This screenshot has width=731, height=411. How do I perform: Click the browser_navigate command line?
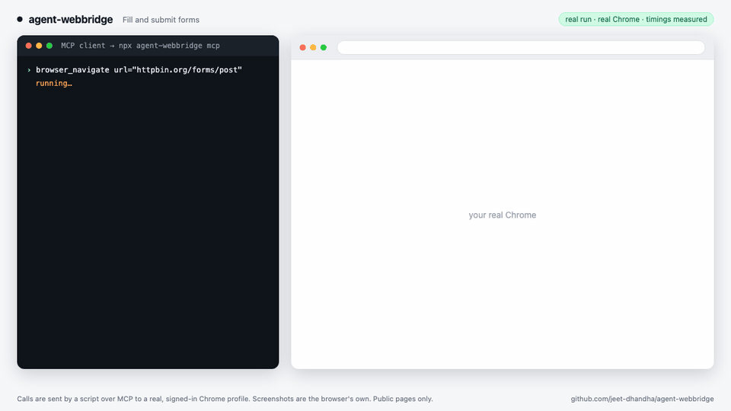click(139, 70)
